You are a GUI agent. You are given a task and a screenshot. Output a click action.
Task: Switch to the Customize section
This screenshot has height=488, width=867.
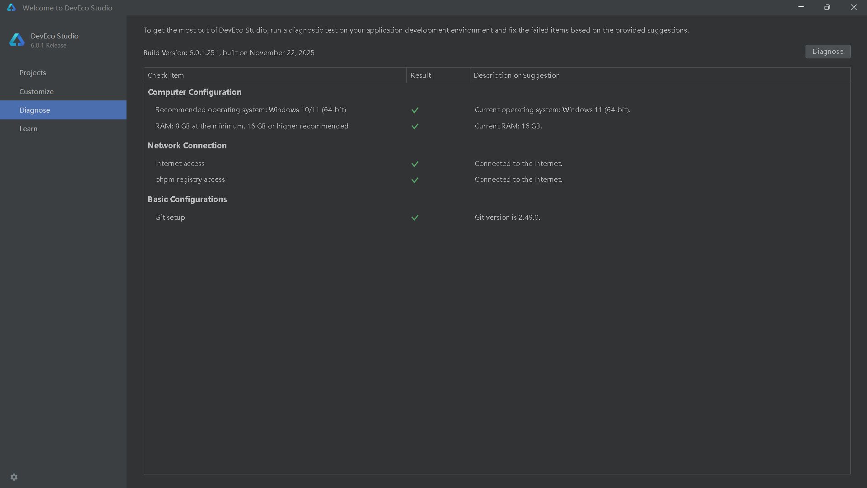click(63, 91)
